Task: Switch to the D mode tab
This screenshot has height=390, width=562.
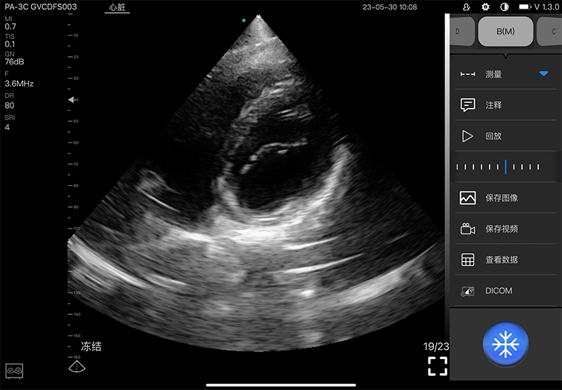Action: coord(460,32)
